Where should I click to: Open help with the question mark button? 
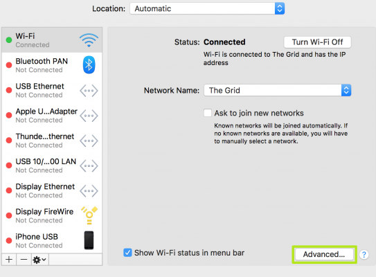pos(364,254)
